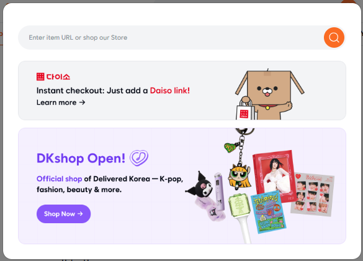Click the Official shop purple text
This screenshot has height=261, width=363.
tap(60, 179)
